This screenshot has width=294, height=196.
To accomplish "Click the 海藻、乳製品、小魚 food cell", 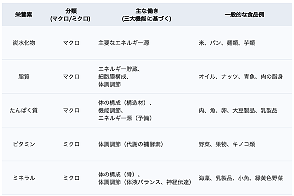I will point(241,178).
